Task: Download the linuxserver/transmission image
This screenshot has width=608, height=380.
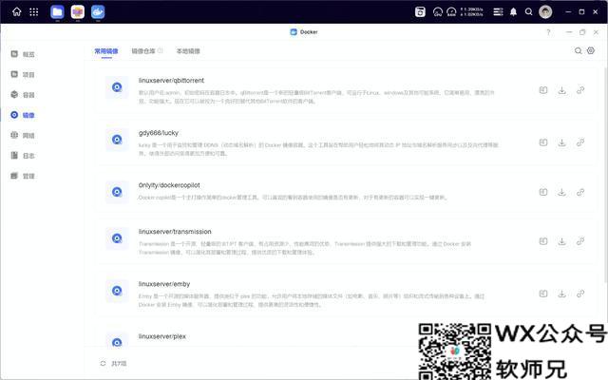Action: (x=561, y=241)
